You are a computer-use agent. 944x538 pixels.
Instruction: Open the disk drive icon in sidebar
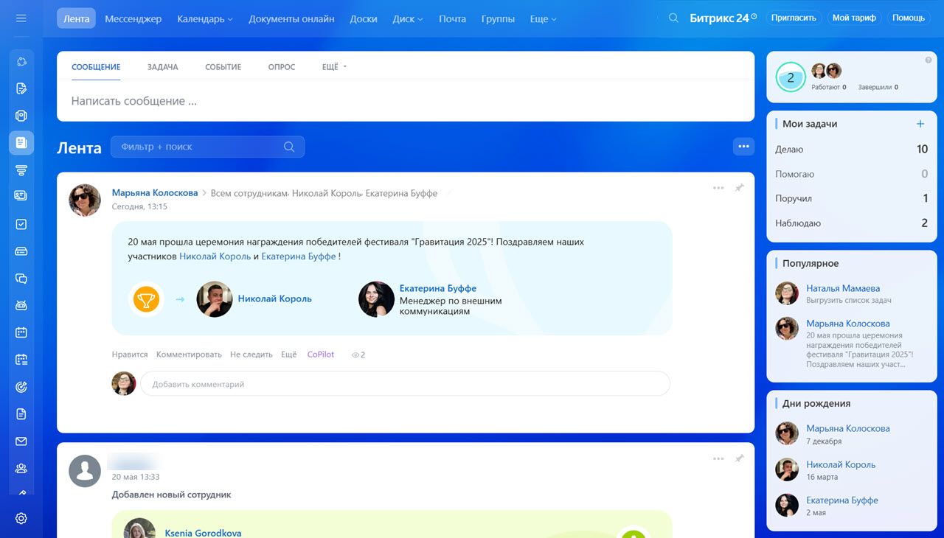(21, 251)
